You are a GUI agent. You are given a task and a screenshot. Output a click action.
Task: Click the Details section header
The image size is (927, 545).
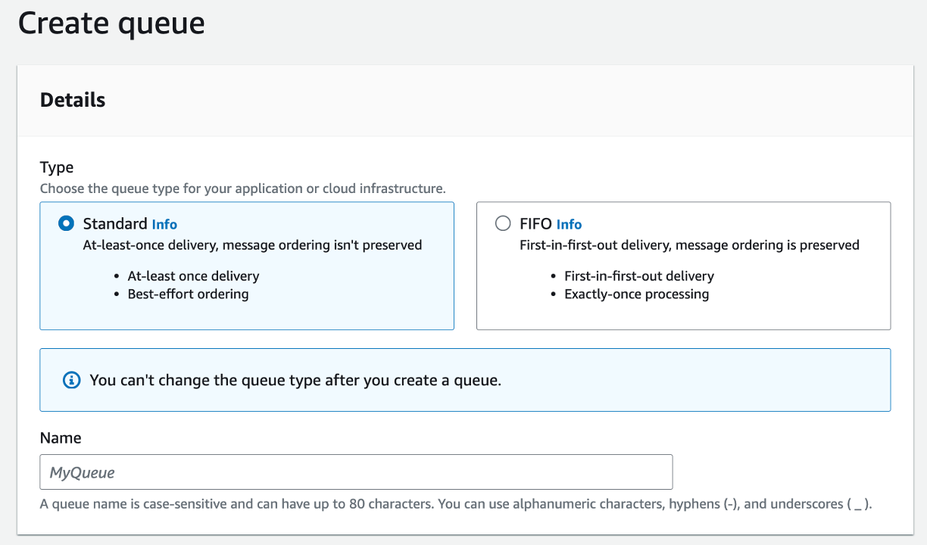(73, 100)
